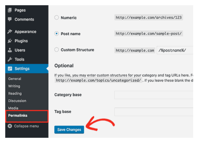Screen dimensions: 203x143
Task: Choose the Custom Structure radio button
Action: tap(57, 50)
